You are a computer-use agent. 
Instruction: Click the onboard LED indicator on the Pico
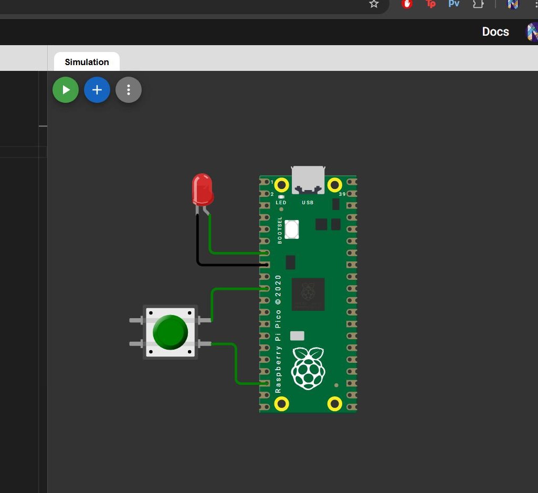click(281, 197)
